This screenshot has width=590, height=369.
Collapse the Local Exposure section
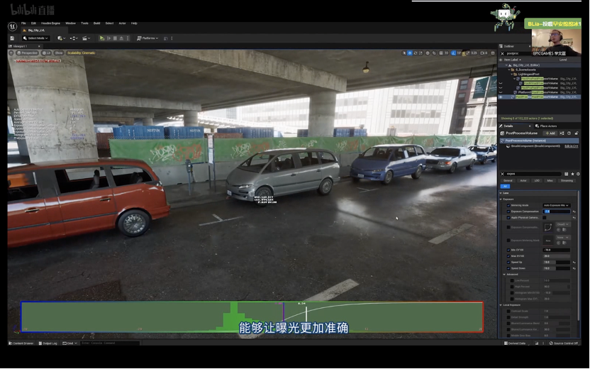tap(501, 304)
